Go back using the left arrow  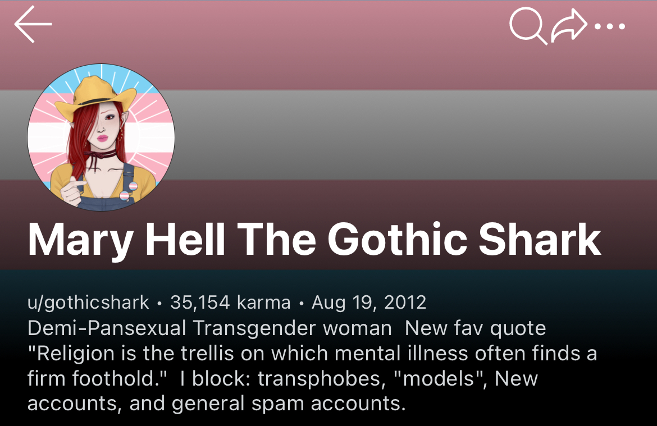(x=33, y=24)
